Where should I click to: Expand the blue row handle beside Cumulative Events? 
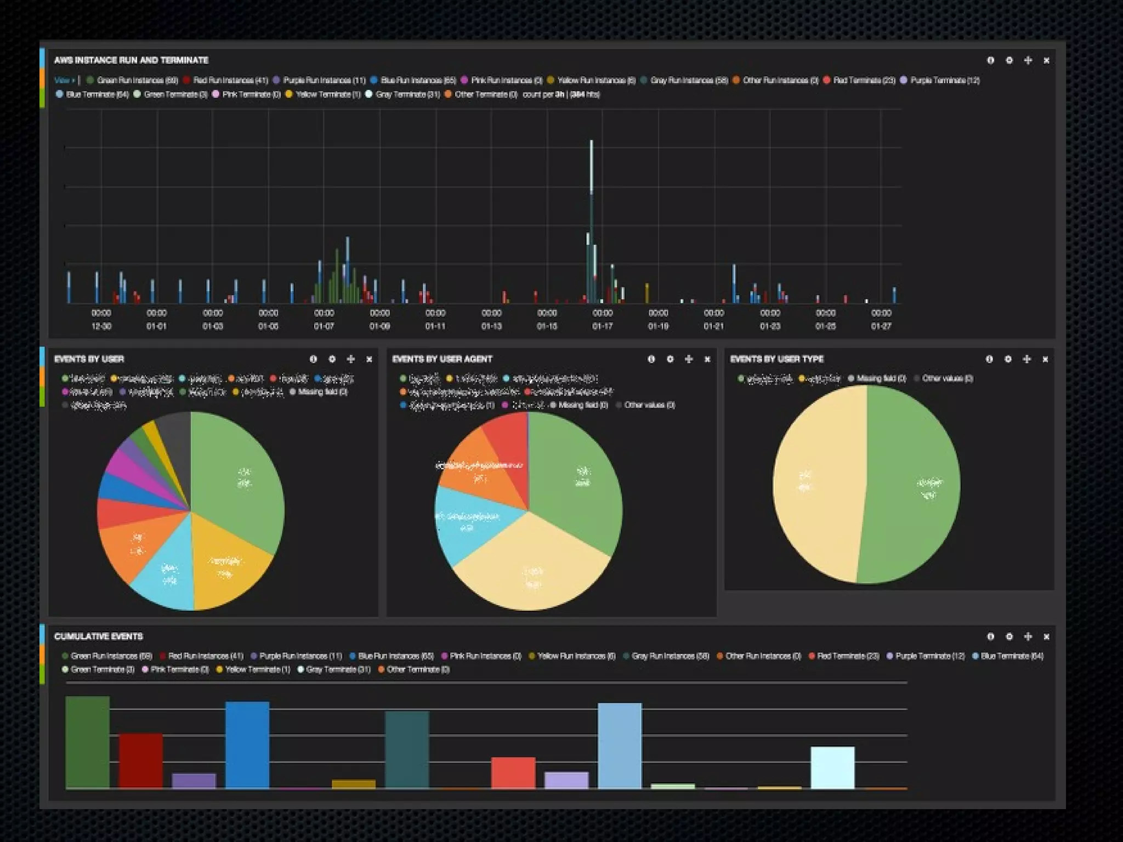pyautogui.click(x=42, y=634)
